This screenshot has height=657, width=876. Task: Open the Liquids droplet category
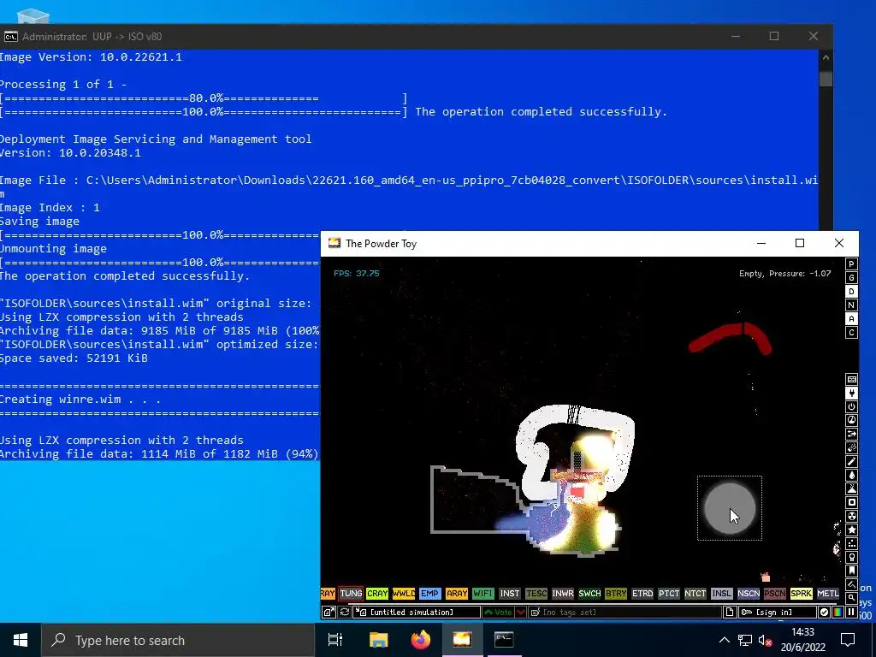pos(851,475)
